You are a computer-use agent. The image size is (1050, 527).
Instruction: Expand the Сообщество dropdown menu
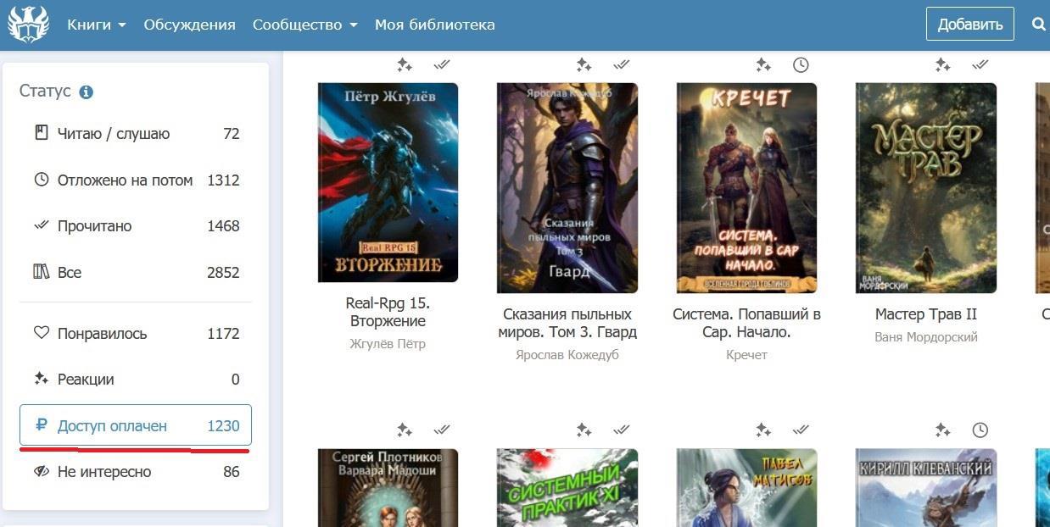coord(305,25)
